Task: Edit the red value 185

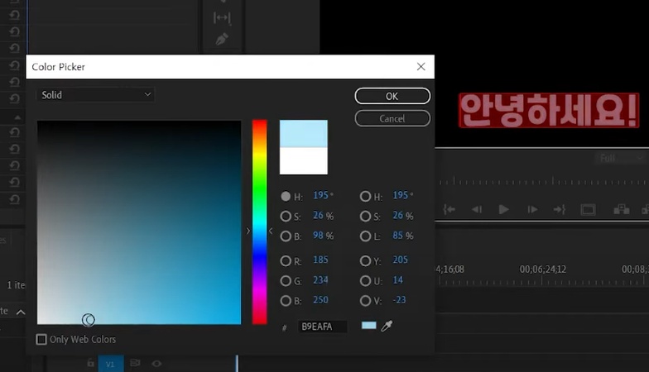Action: tap(321, 260)
